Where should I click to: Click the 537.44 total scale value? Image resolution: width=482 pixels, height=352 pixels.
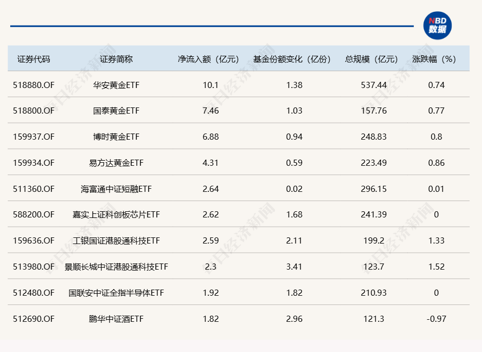click(373, 85)
